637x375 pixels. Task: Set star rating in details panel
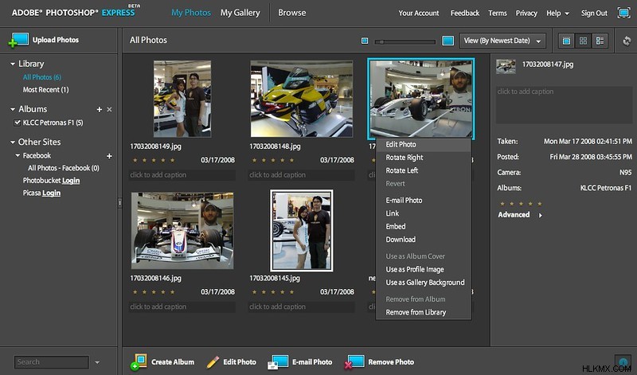(521, 204)
